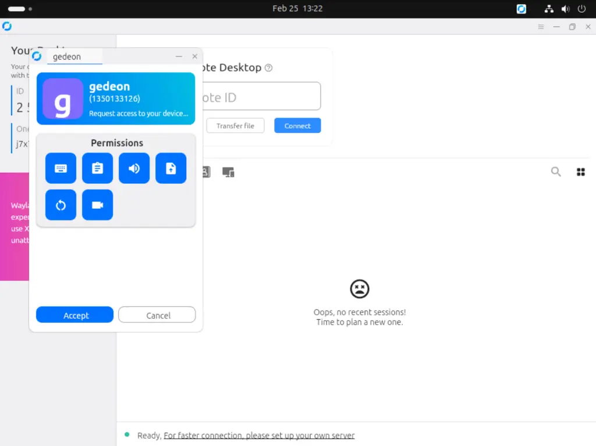Screen dimensions: 596x446
Task: Mute the audio permission
Action: click(134, 168)
